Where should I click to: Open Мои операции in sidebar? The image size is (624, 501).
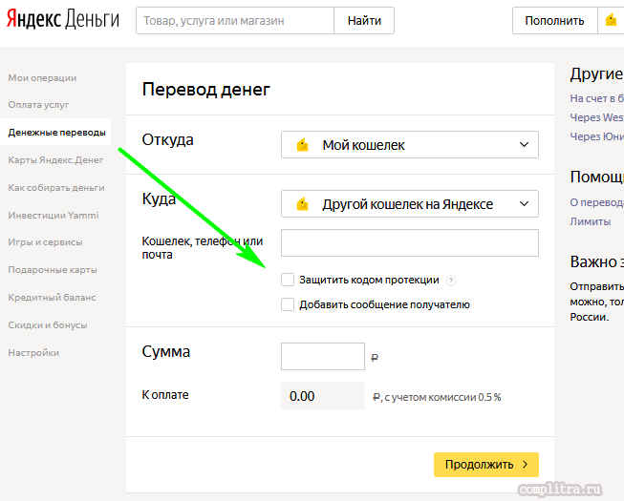[x=42, y=78]
